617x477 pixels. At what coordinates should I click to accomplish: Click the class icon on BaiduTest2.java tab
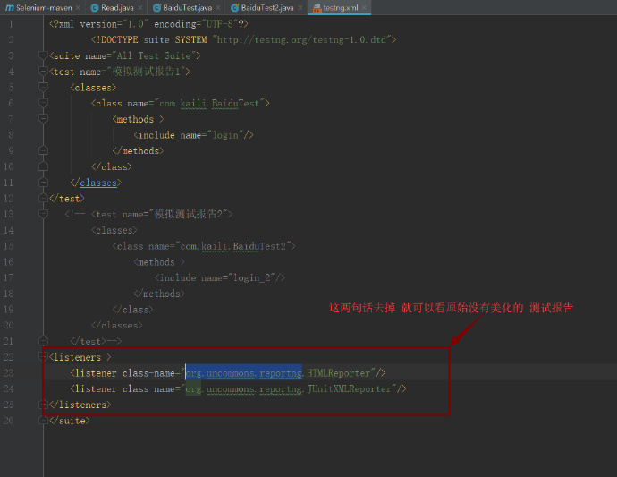pyautogui.click(x=235, y=7)
